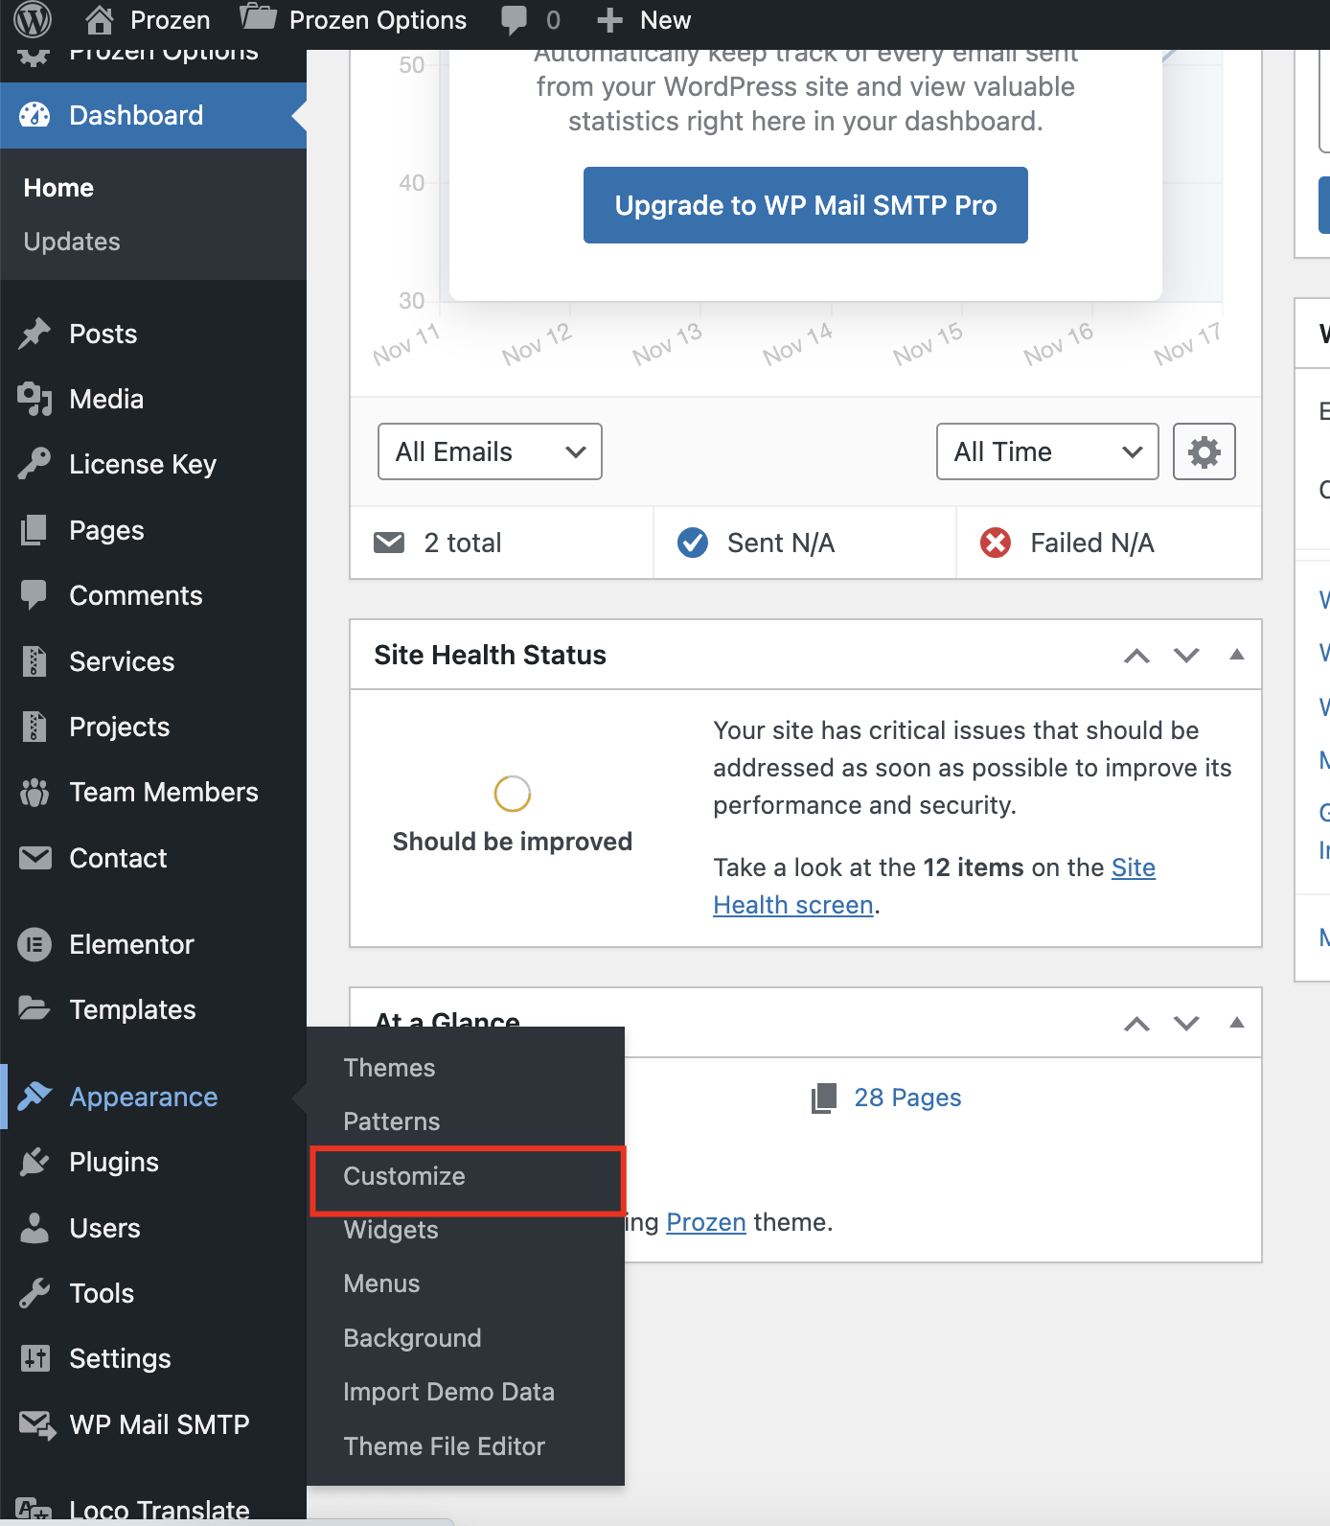Viewport: 1330px width, 1526px height.
Task: Click the comments bubble icon in admin bar
Action: (x=515, y=20)
